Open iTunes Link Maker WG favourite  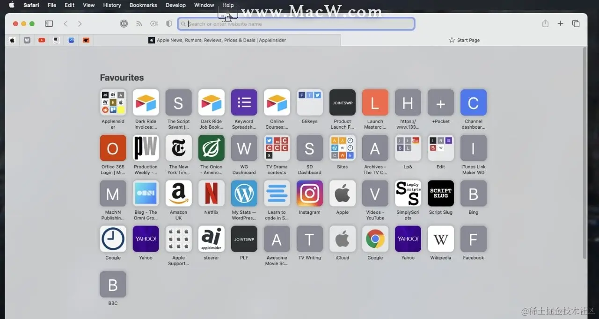point(473,148)
